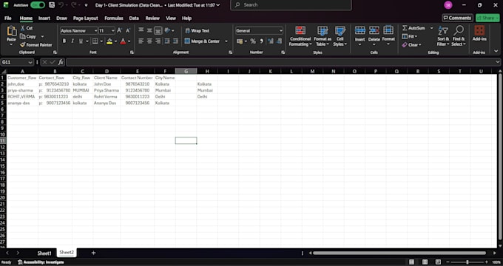Toggle Middle Align
The height and width of the screenshot is (266, 503).
(149, 30)
